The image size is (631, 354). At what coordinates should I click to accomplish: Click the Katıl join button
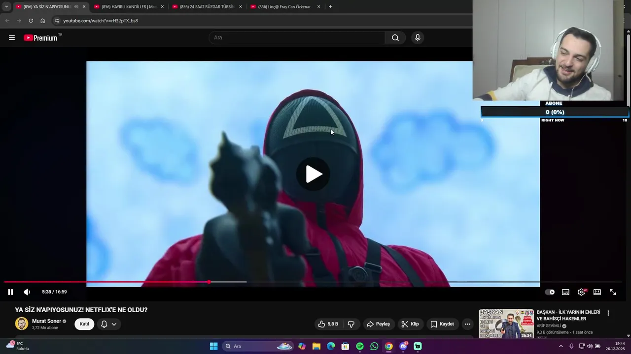[84, 324]
